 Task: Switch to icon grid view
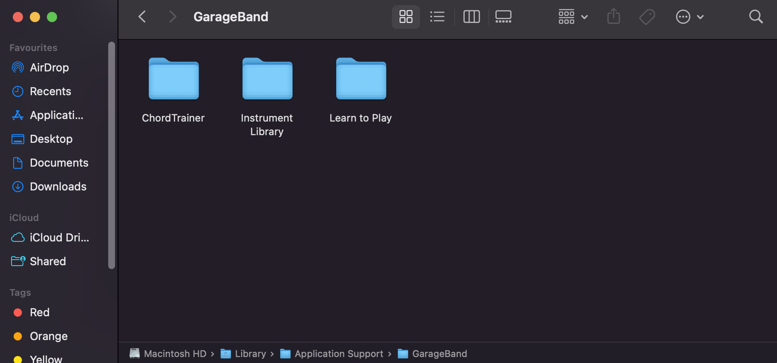406,17
